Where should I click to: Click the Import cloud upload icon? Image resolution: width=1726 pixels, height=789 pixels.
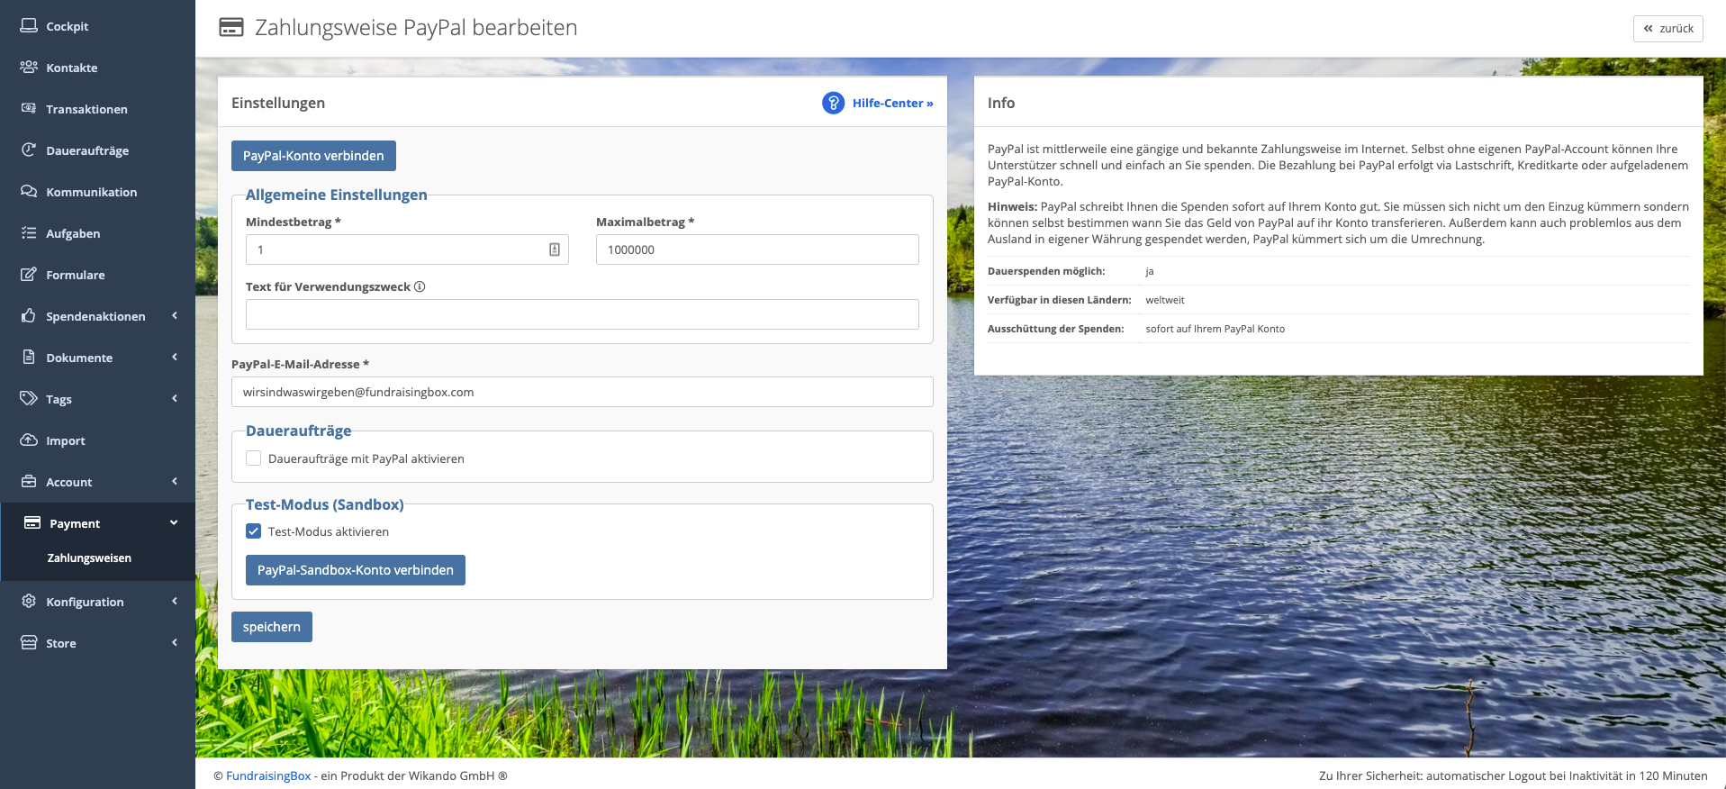tap(29, 440)
